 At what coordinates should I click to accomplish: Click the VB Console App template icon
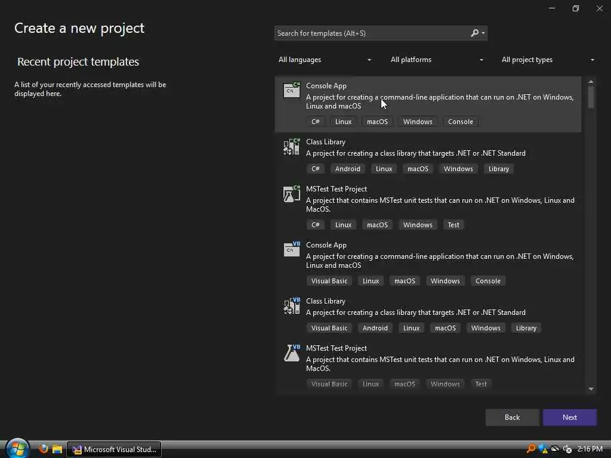(291, 249)
